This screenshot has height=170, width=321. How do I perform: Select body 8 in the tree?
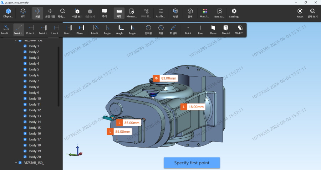(x=34, y=87)
